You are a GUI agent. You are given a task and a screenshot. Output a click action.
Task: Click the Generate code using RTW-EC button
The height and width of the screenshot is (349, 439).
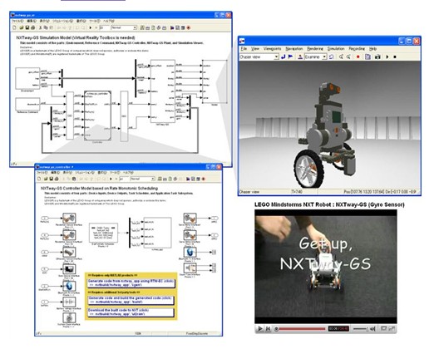coord(131,283)
